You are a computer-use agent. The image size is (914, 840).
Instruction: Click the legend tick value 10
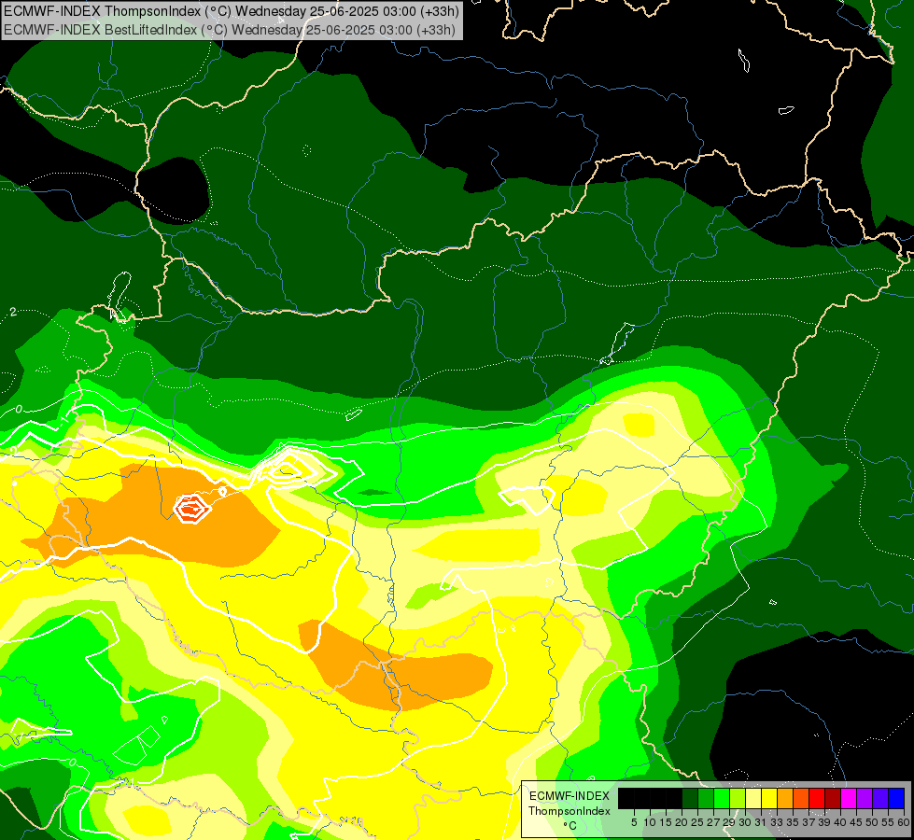pos(650,822)
